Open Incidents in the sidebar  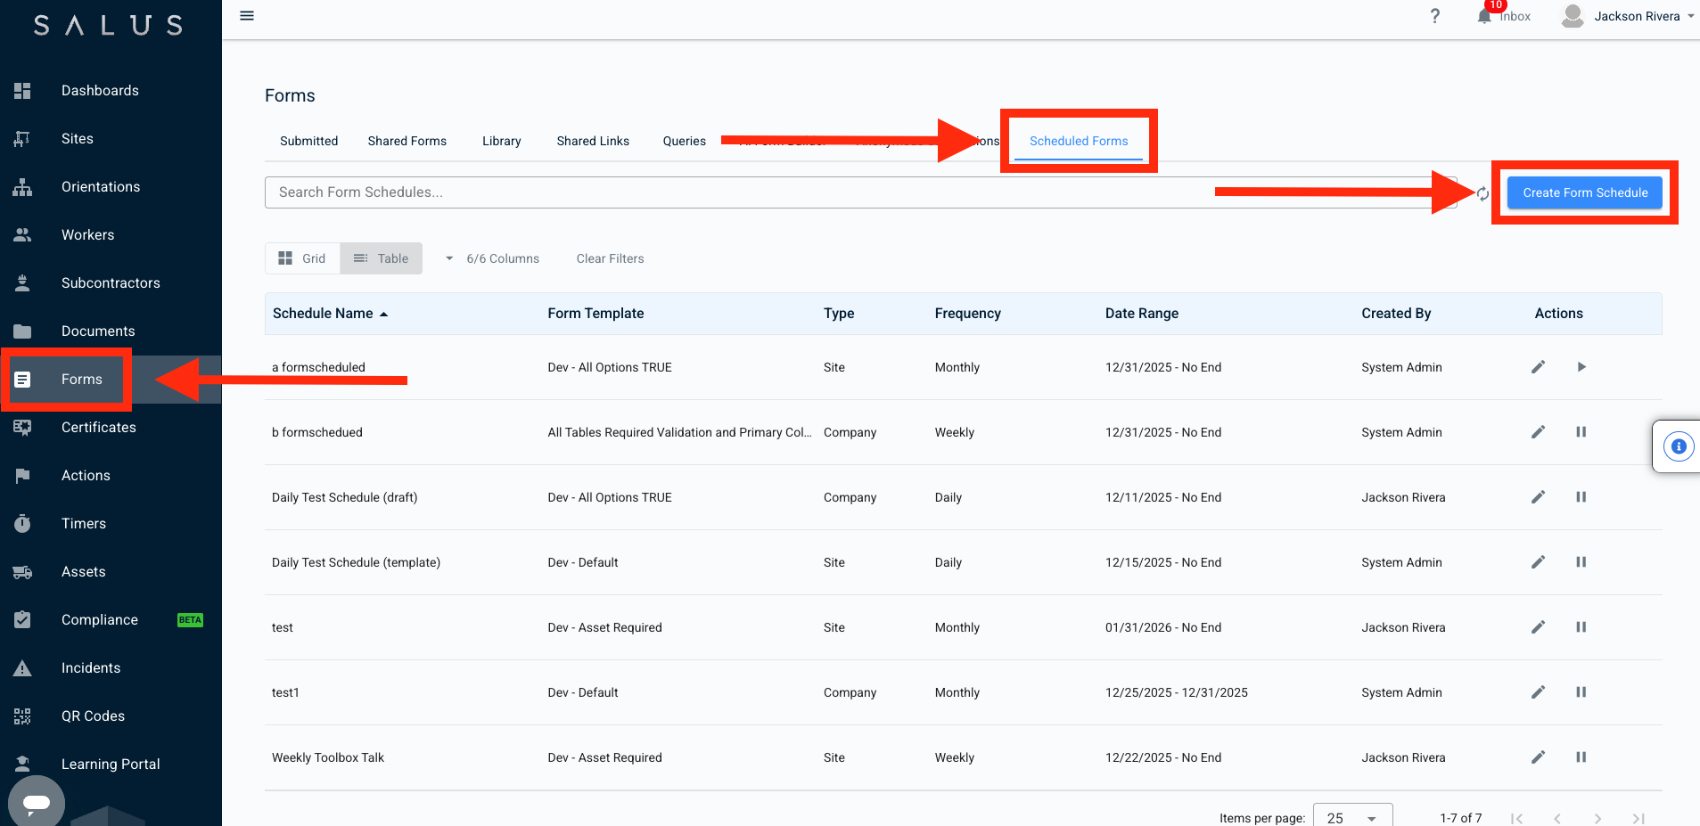pos(90,668)
